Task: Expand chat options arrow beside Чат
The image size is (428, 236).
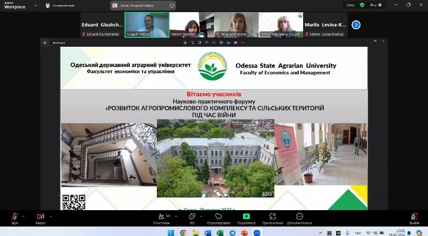Action: pyautogui.click(x=200, y=216)
